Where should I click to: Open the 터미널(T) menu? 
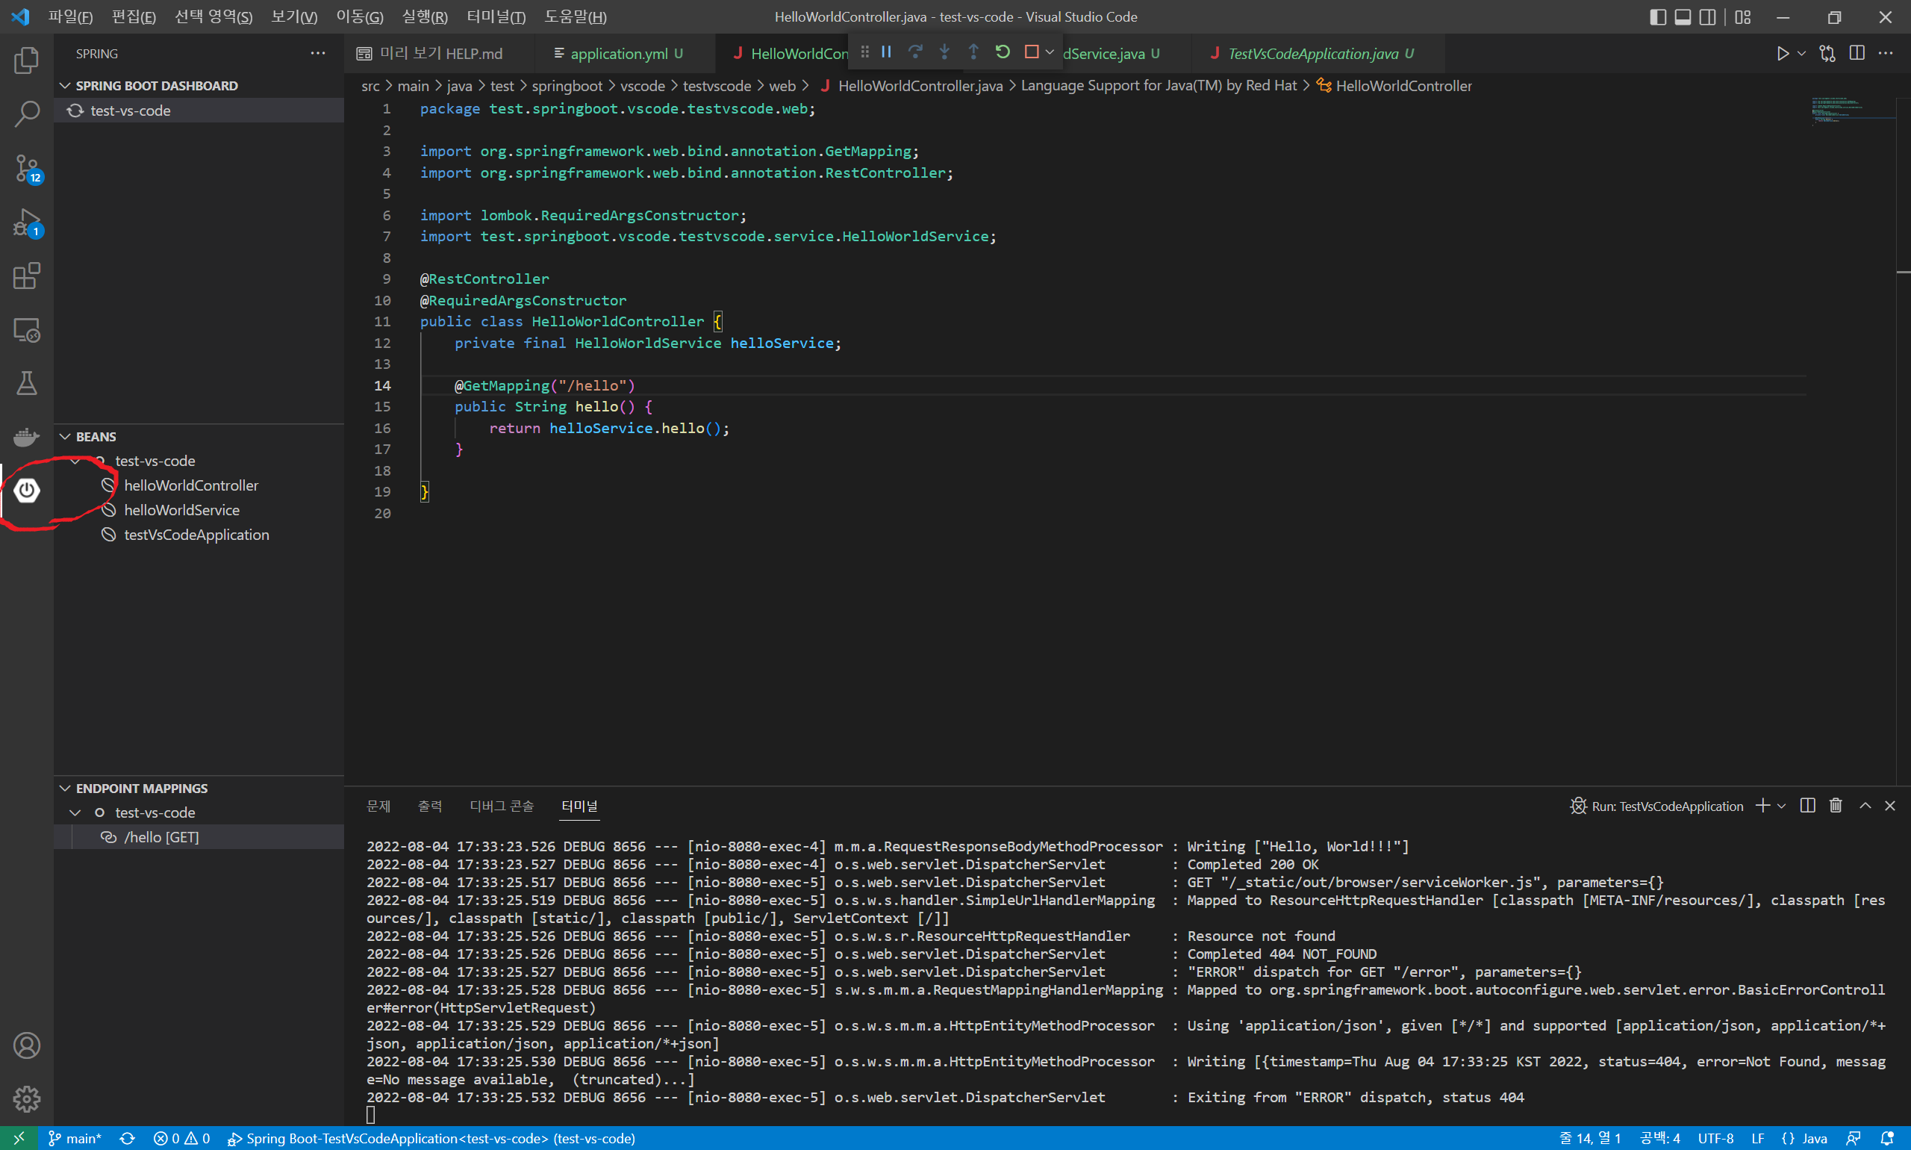pyautogui.click(x=496, y=17)
